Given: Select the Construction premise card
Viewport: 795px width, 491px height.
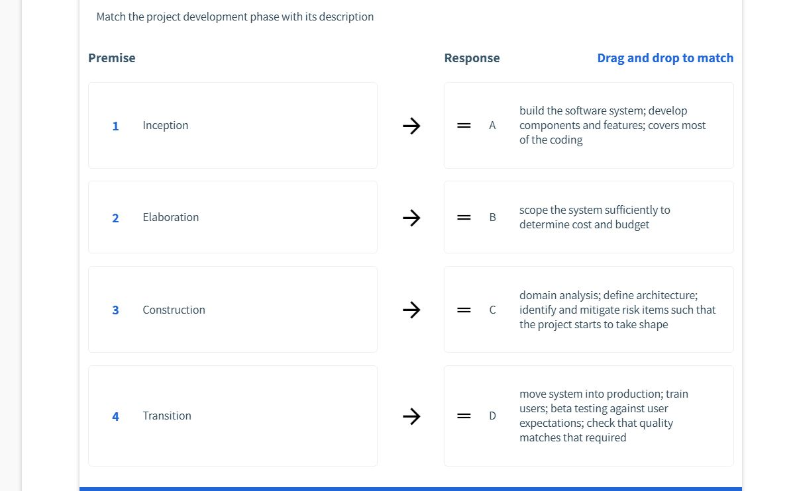Looking at the screenshot, I should tap(232, 310).
